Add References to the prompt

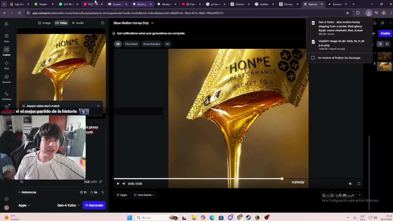27,192
